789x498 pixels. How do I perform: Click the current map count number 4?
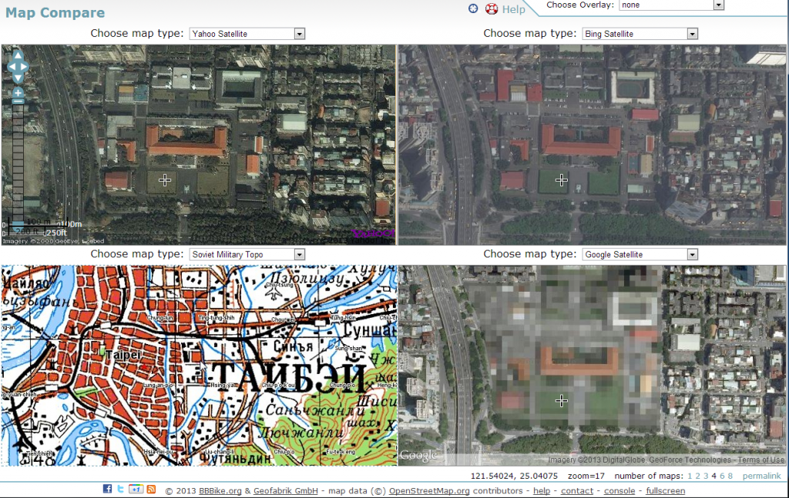[713, 476]
